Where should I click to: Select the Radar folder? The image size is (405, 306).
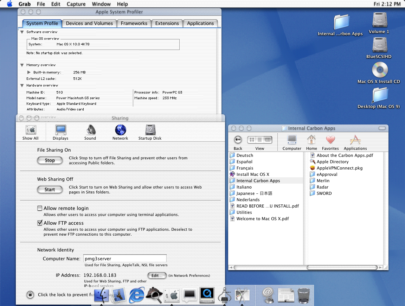click(322, 187)
